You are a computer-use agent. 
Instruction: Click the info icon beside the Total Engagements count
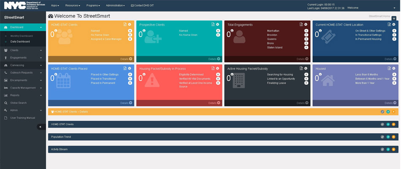232,30
